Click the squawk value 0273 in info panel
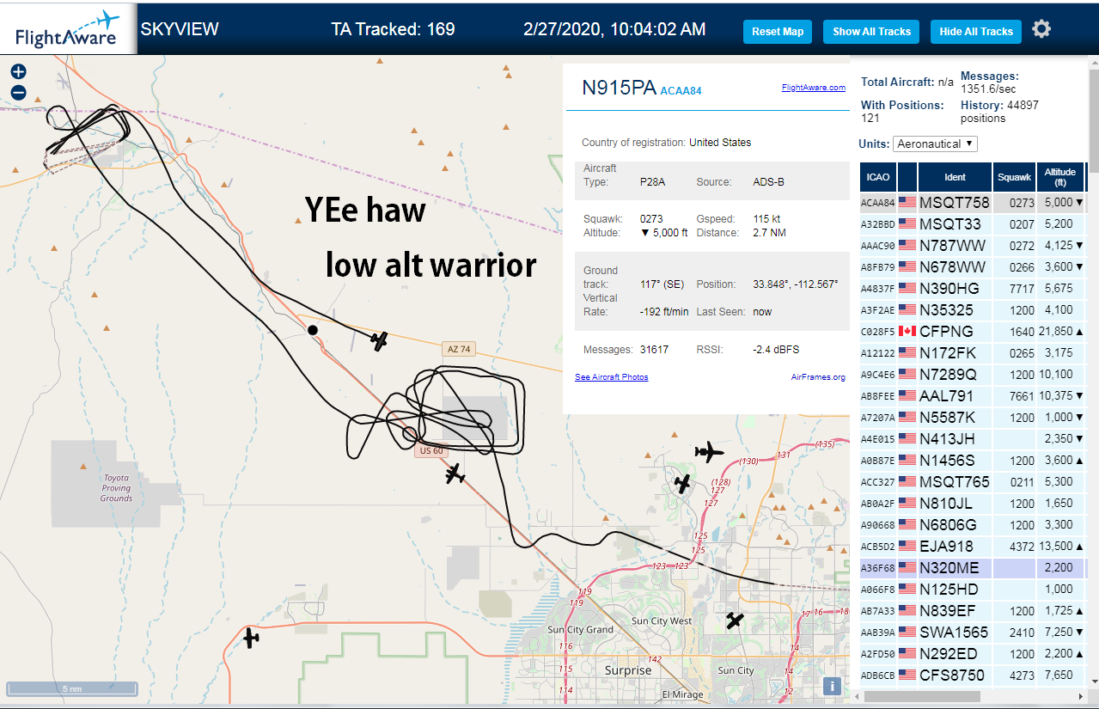 (x=652, y=219)
